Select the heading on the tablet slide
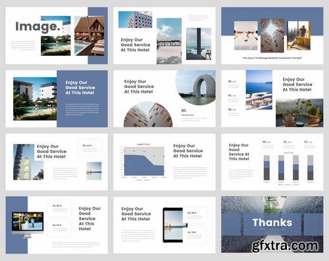The image size is (329, 261). (136, 214)
